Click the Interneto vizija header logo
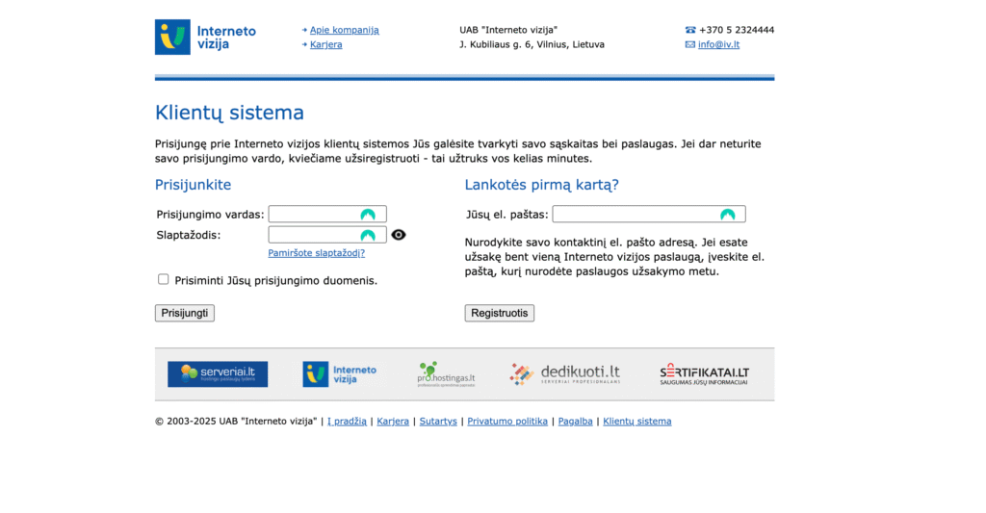The image size is (986, 513). 206,38
